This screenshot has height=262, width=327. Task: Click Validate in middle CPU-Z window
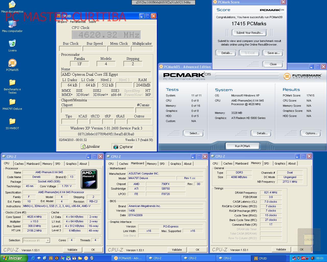177,250
